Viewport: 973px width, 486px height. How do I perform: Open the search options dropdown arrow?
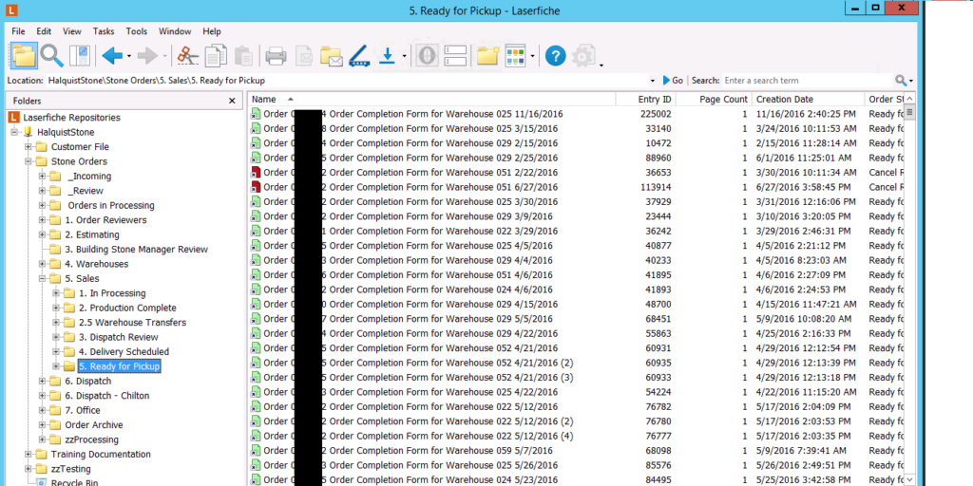click(x=911, y=82)
